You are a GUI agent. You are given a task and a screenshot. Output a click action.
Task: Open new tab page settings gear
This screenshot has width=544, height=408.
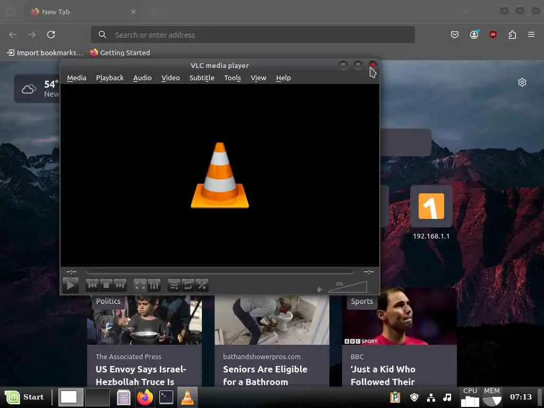(x=522, y=82)
